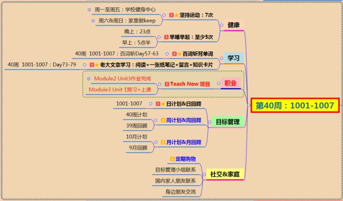
Task: Select 月计划&月回顾 topic
Action: click(x=184, y=142)
